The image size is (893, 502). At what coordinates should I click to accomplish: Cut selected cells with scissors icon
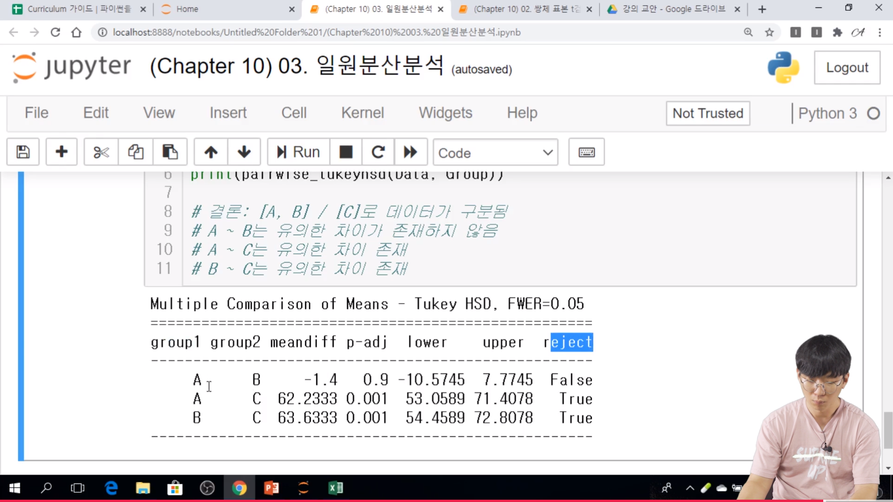click(x=101, y=152)
